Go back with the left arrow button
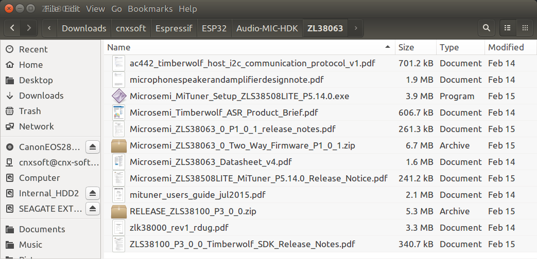The image size is (537, 259). [12, 28]
